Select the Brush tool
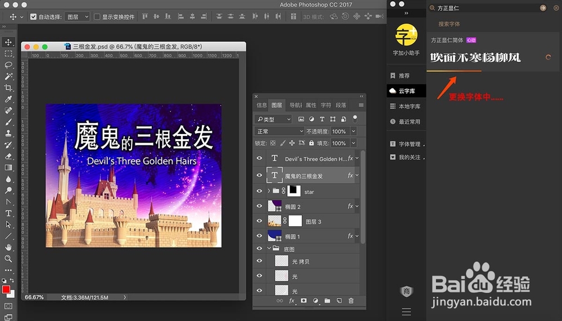562x321 pixels. 8,122
